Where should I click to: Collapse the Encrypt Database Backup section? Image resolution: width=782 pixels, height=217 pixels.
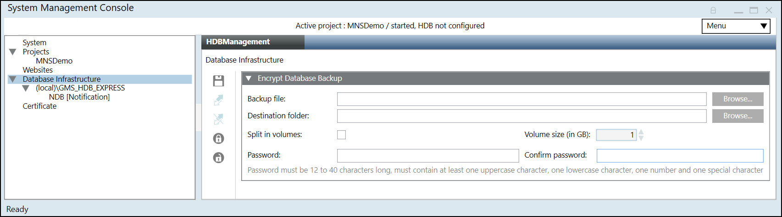pyautogui.click(x=249, y=79)
